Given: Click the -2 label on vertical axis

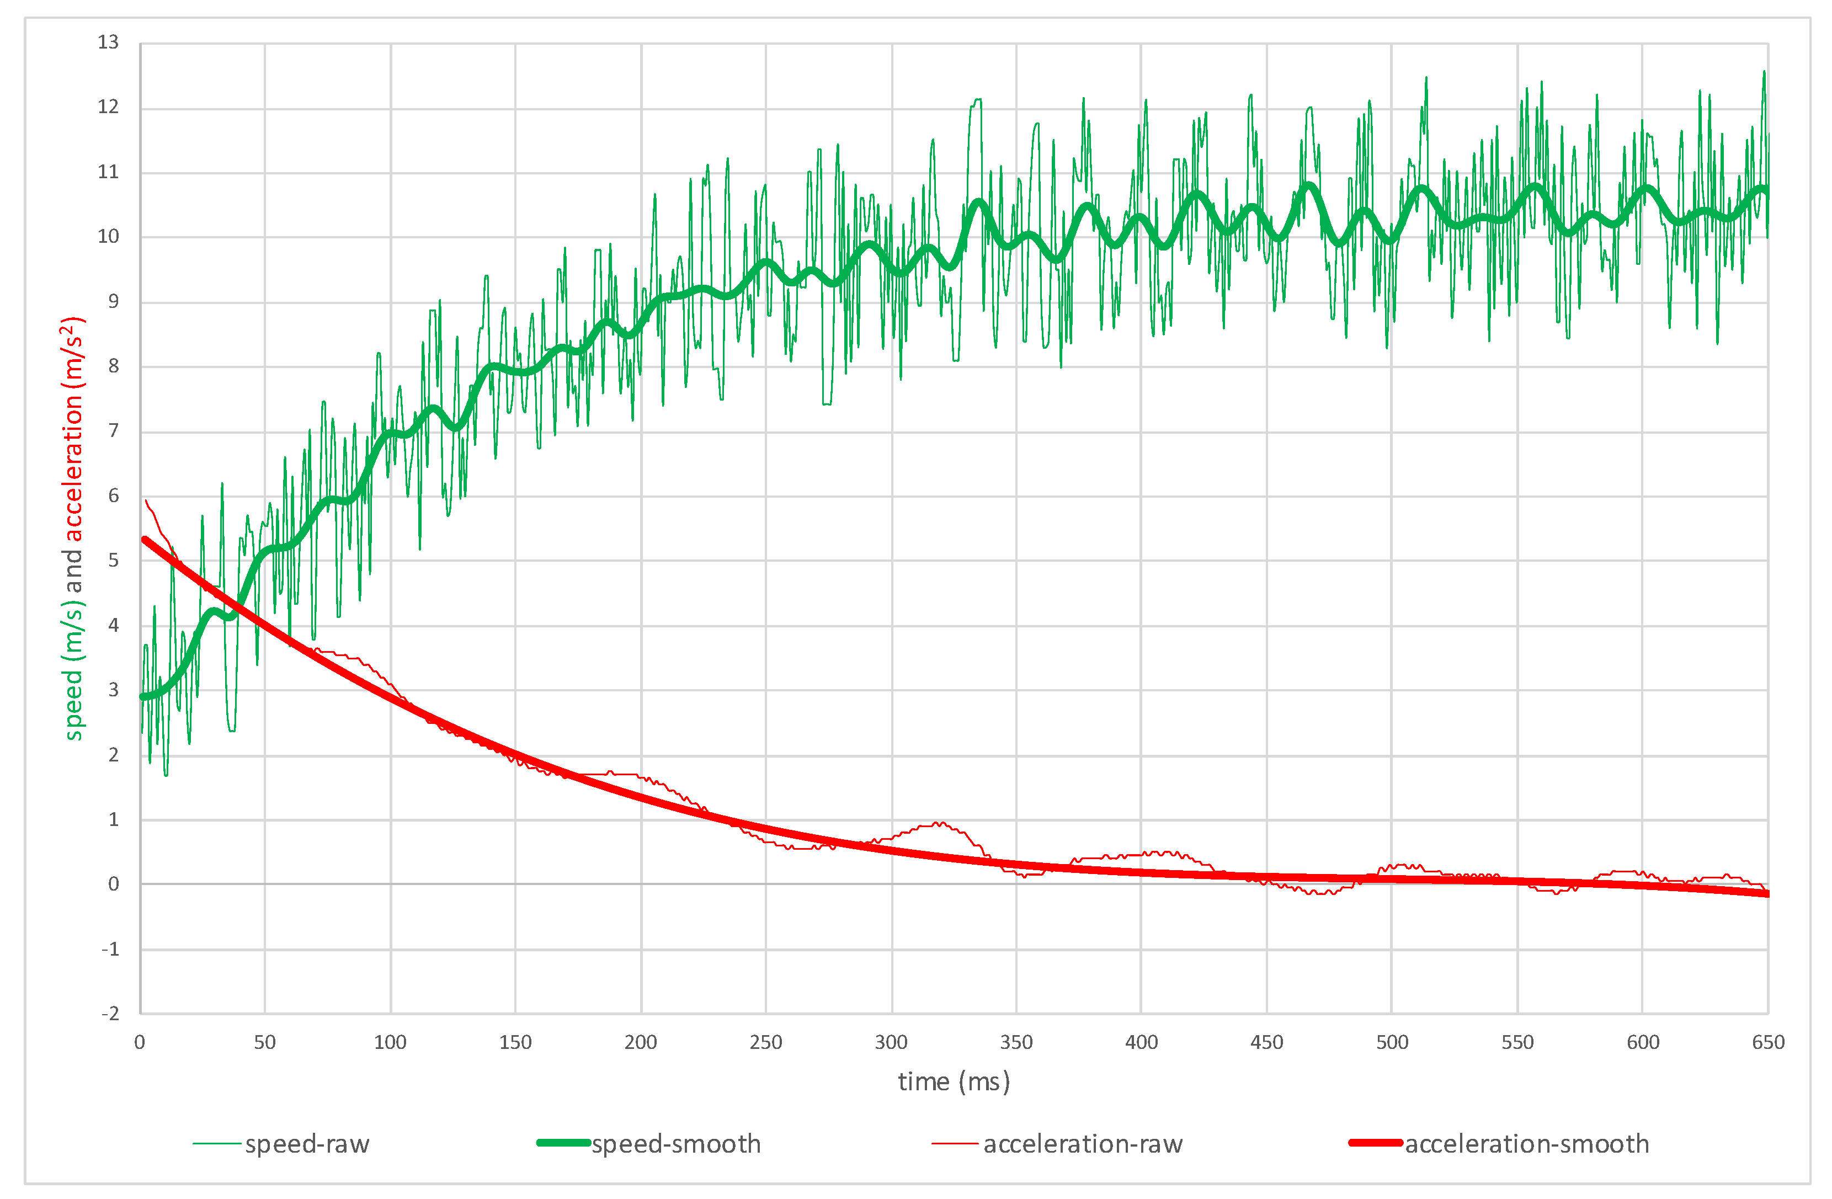Looking at the screenshot, I should click(x=110, y=1014).
